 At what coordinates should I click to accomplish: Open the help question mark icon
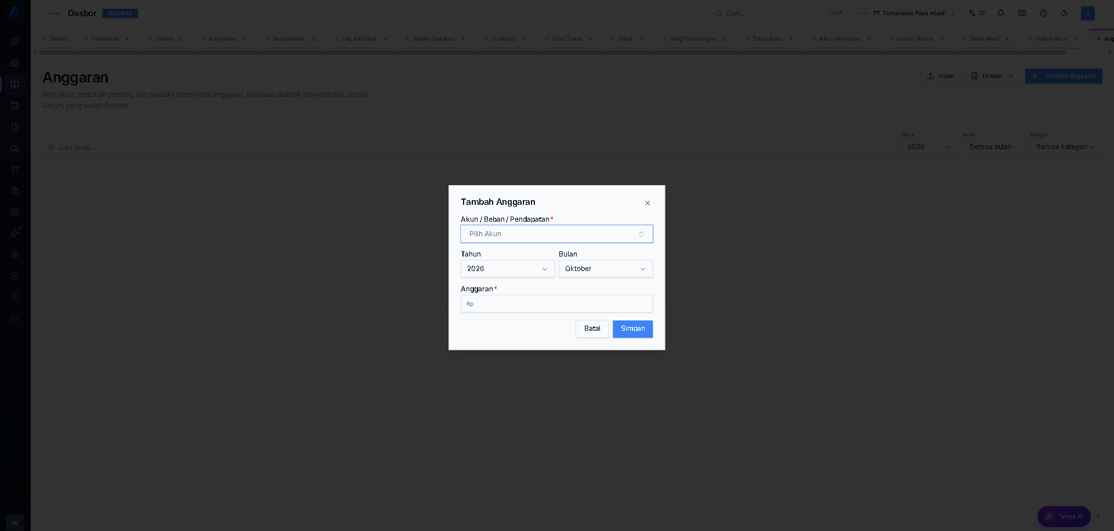(1043, 13)
